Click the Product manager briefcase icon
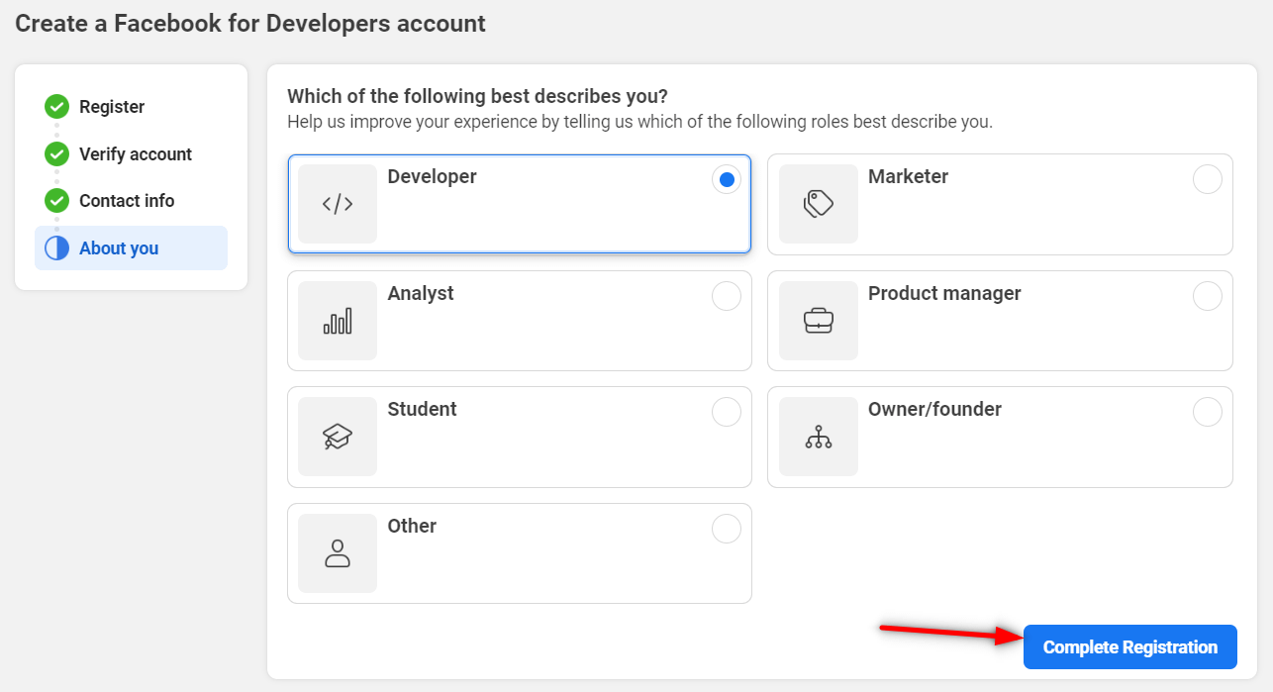The height and width of the screenshot is (692, 1273). pyautogui.click(x=819, y=321)
